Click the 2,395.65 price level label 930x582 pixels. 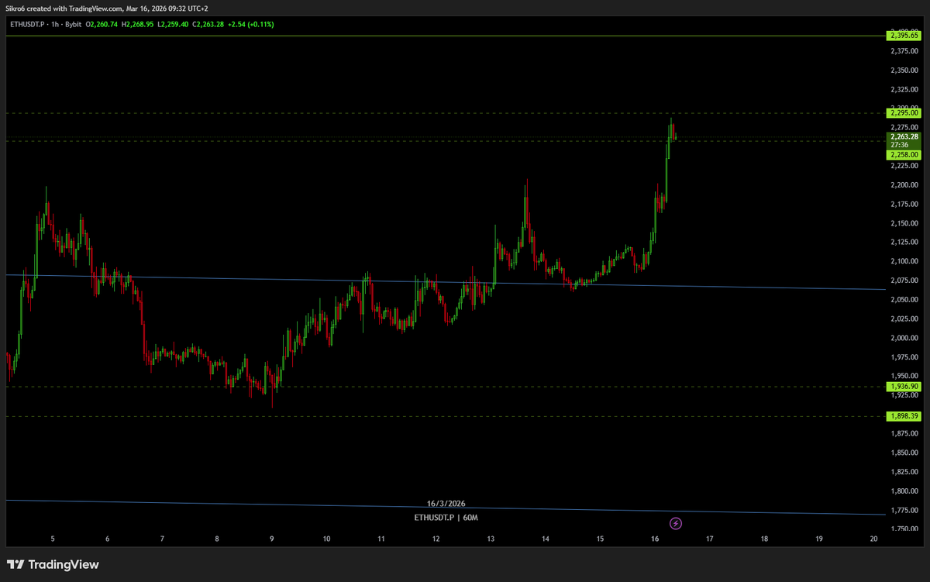tap(904, 36)
